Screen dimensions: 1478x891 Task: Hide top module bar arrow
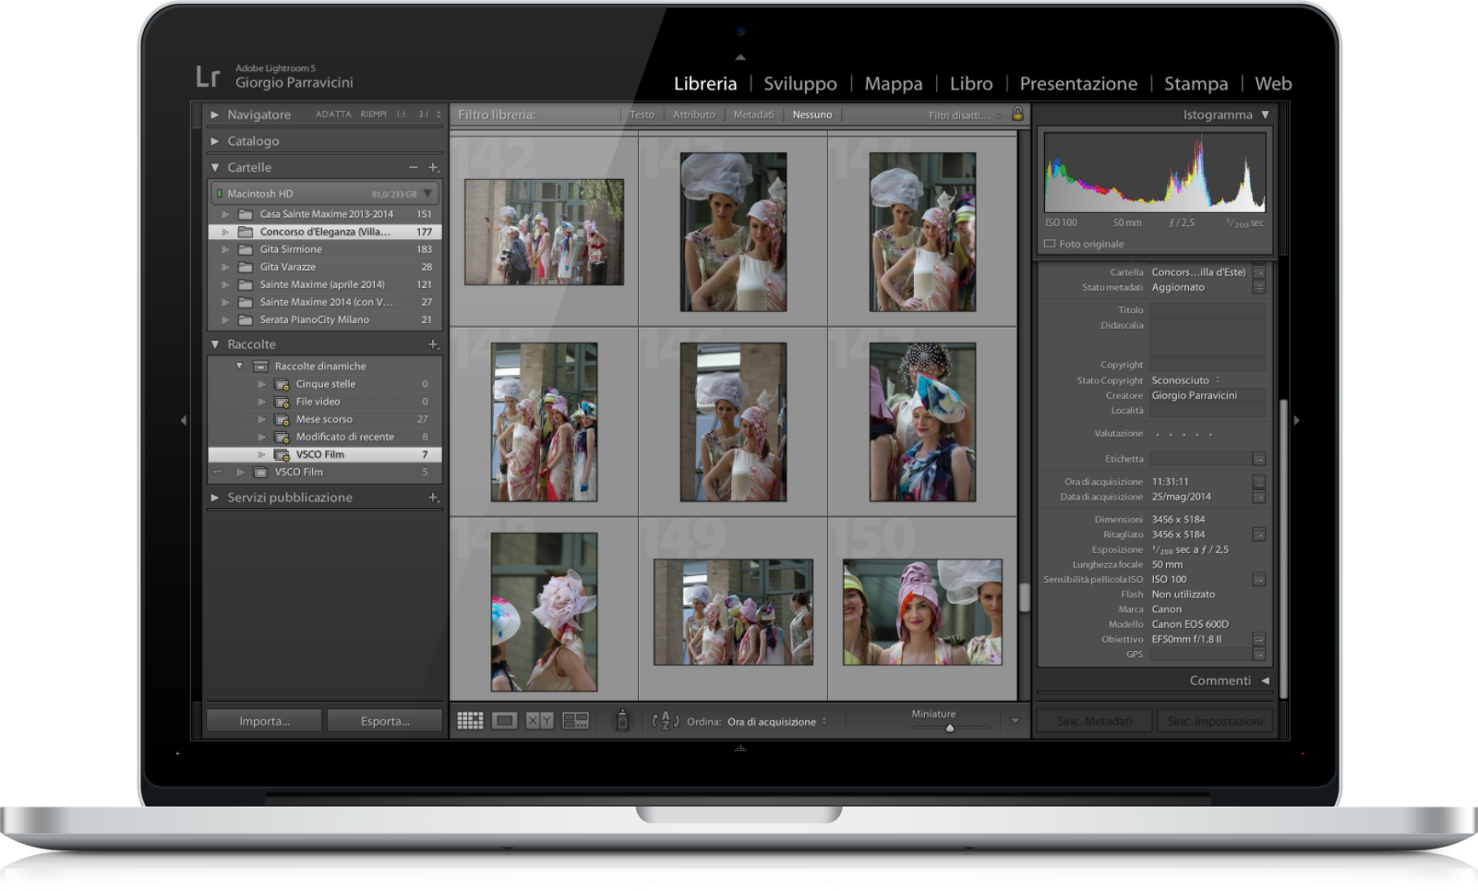click(740, 57)
